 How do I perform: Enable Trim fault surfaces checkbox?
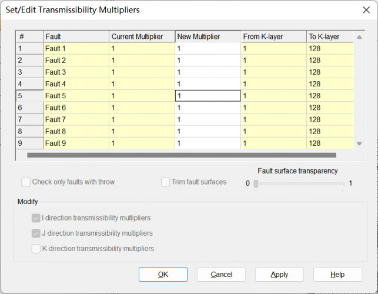(x=166, y=182)
